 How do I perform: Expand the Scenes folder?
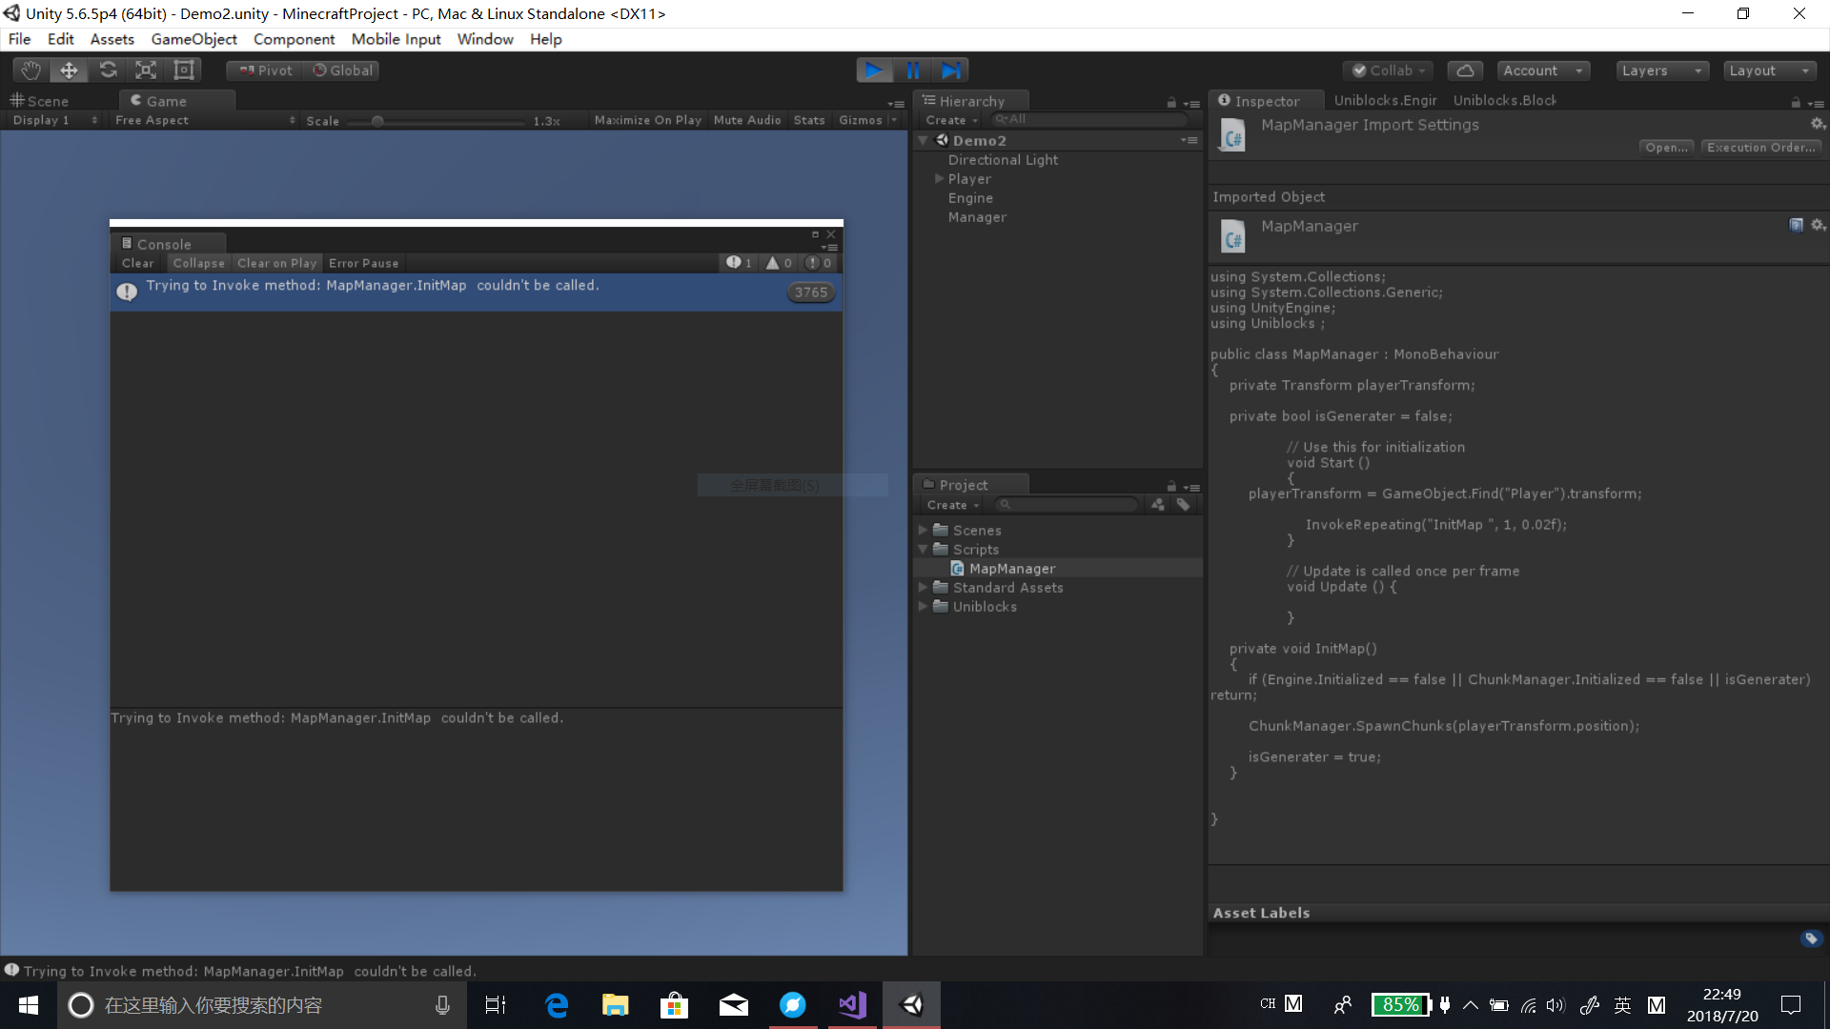click(x=923, y=530)
